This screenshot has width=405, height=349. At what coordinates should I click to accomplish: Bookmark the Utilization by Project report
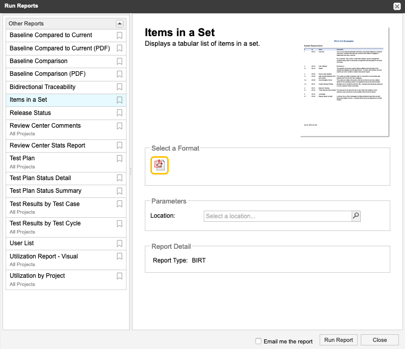coord(119,276)
